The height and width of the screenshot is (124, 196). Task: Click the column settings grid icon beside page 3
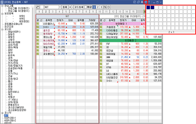105,7
